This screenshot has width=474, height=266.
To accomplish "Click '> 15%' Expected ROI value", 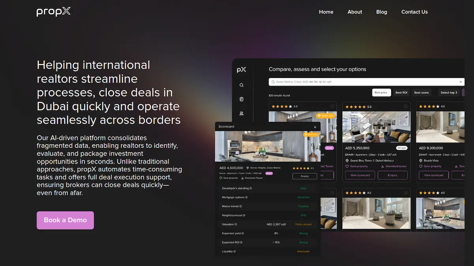I will pos(276,242).
